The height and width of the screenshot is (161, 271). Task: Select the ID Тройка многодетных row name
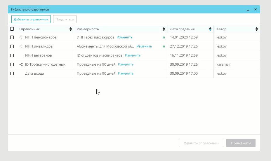(45, 64)
